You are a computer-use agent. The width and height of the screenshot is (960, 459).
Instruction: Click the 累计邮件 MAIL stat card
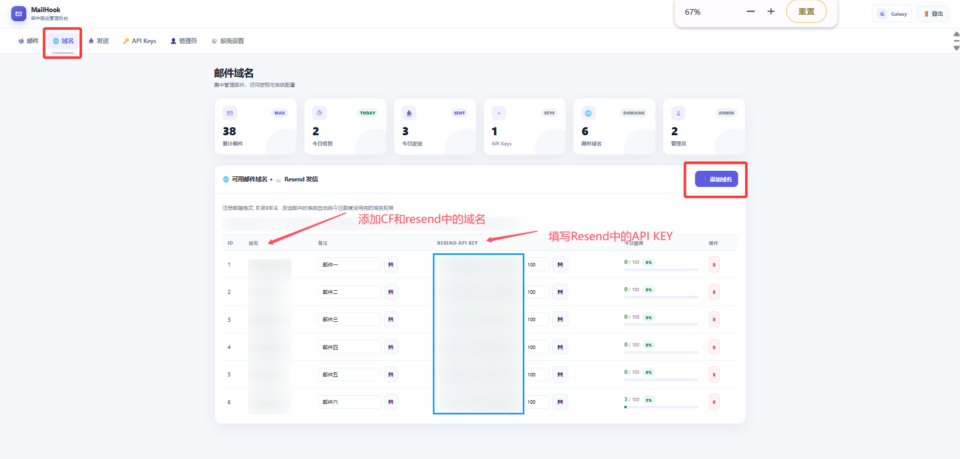tap(256, 126)
